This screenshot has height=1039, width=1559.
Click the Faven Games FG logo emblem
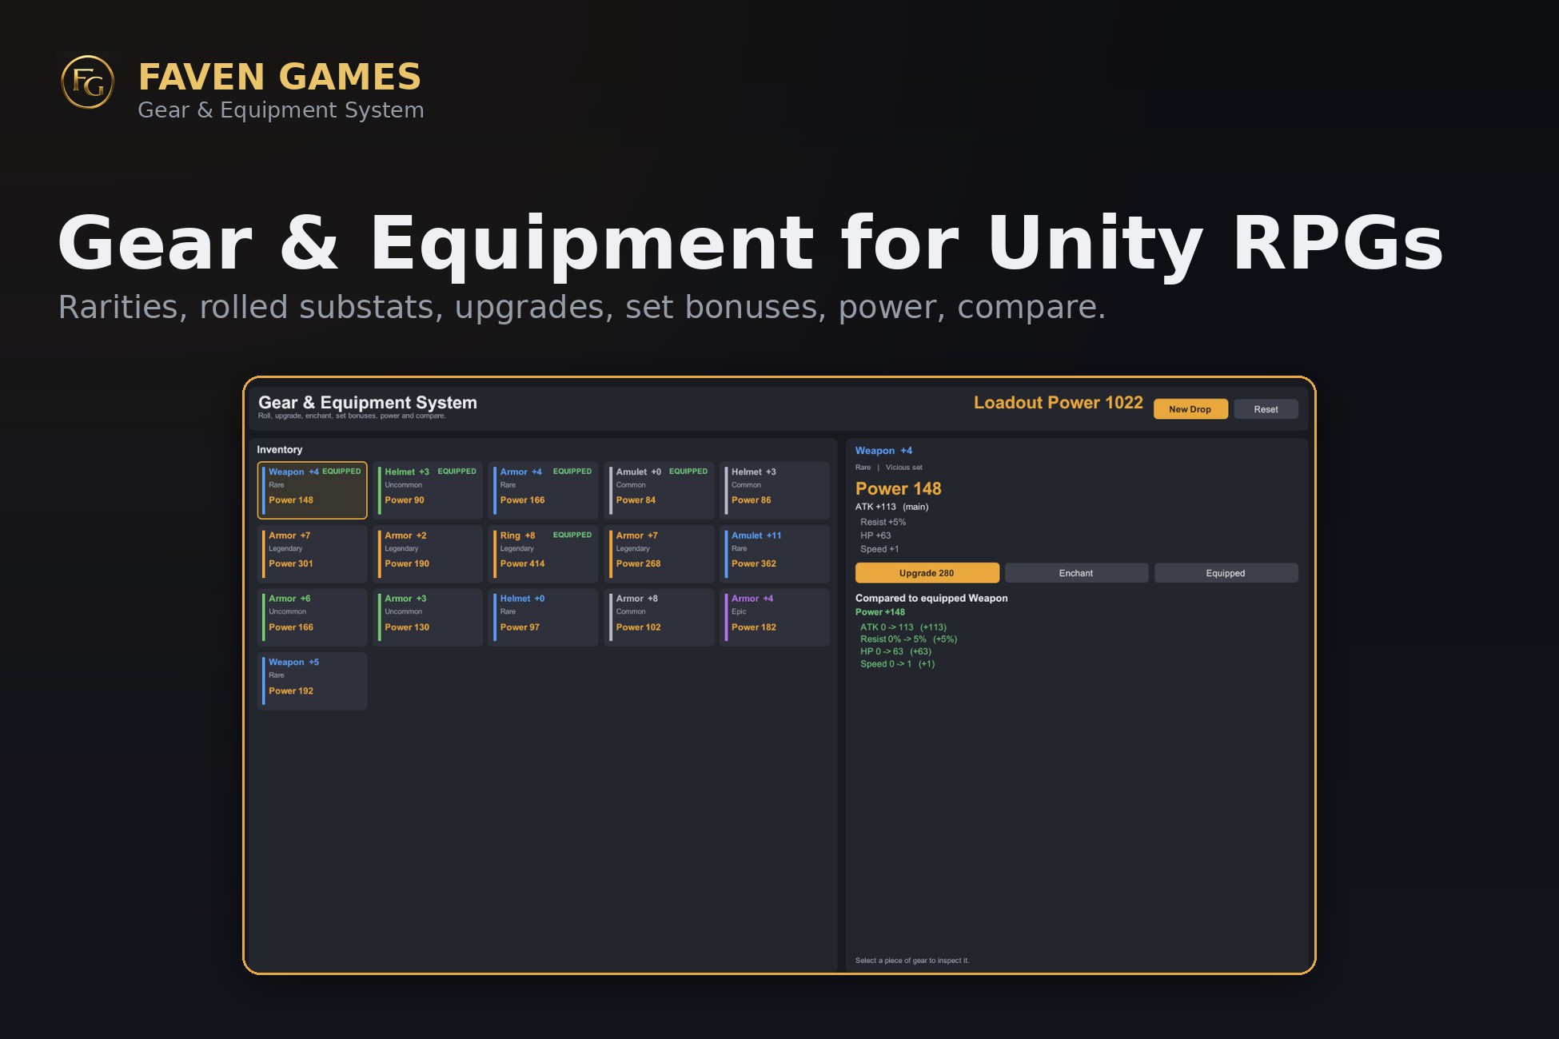coord(88,82)
